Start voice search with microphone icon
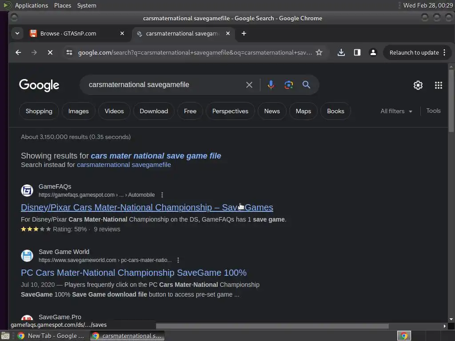Screen dimensions: 455x341 (x=271, y=85)
